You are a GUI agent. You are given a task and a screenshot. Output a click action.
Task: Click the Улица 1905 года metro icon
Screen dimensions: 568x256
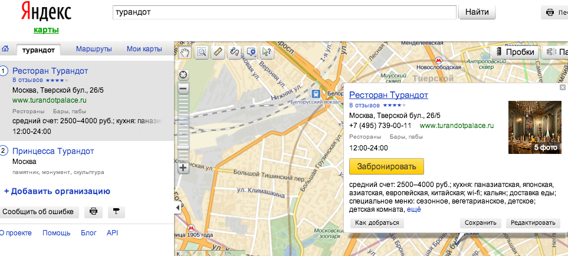[191, 228]
